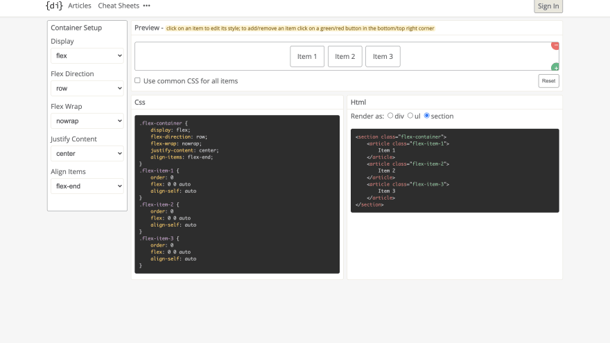The height and width of the screenshot is (343, 610).
Task: Open the Articles page
Action: 79,6
